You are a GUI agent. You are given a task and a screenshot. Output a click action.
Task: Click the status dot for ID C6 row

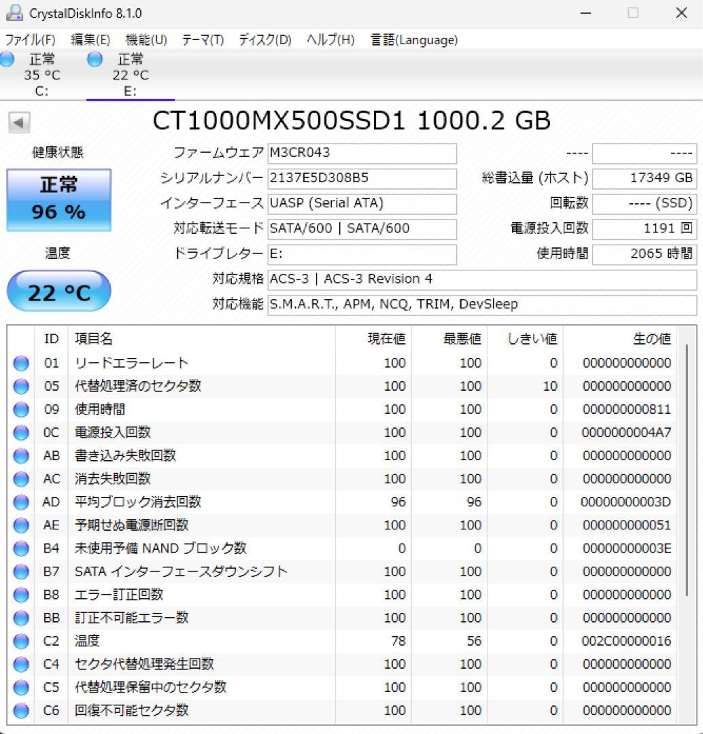click(x=21, y=711)
